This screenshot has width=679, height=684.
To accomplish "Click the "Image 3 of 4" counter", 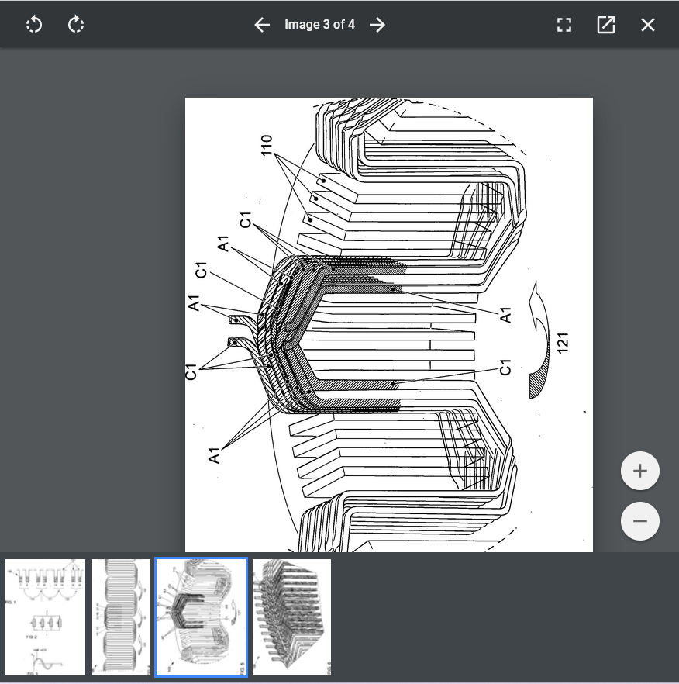I will (319, 25).
